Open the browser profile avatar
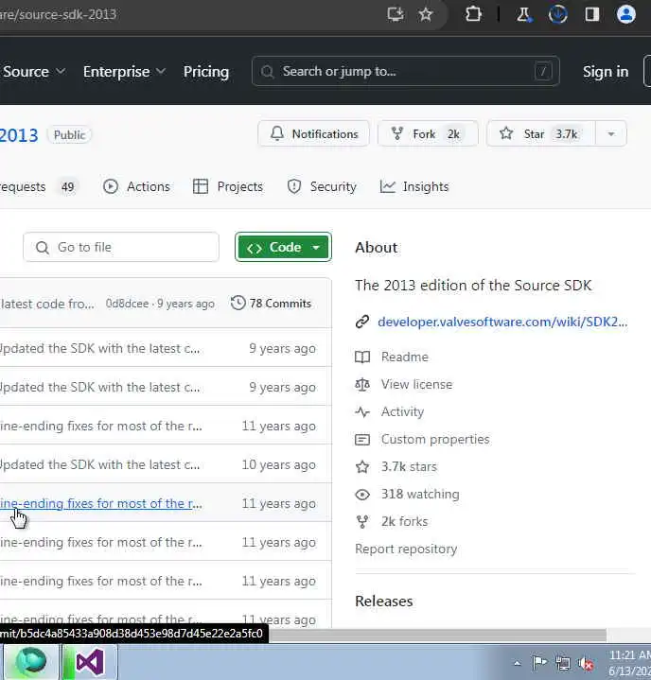Image resolution: width=651 pixels, height=680 pixels. point(625,14)
